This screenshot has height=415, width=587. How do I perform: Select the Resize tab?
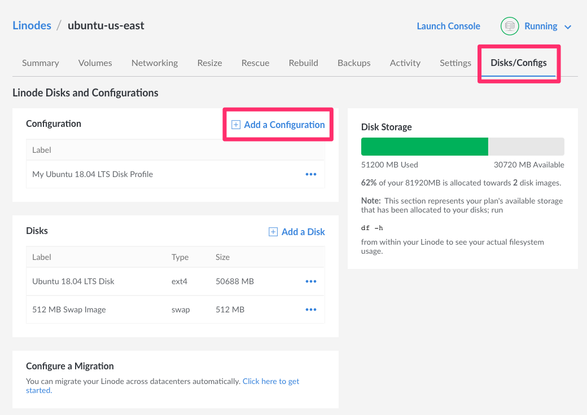pyautogui.click(x=209, y=63)
